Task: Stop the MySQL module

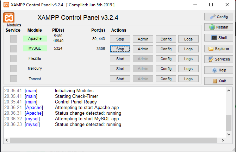Action: (x=120, y=49)
